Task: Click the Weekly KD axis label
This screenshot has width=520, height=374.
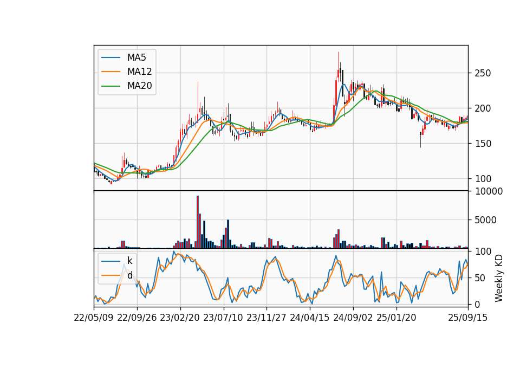Action: click(499, 278)
